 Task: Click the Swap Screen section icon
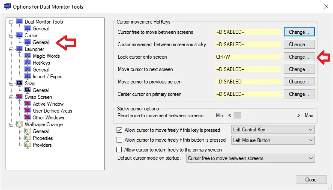point(19,97)
